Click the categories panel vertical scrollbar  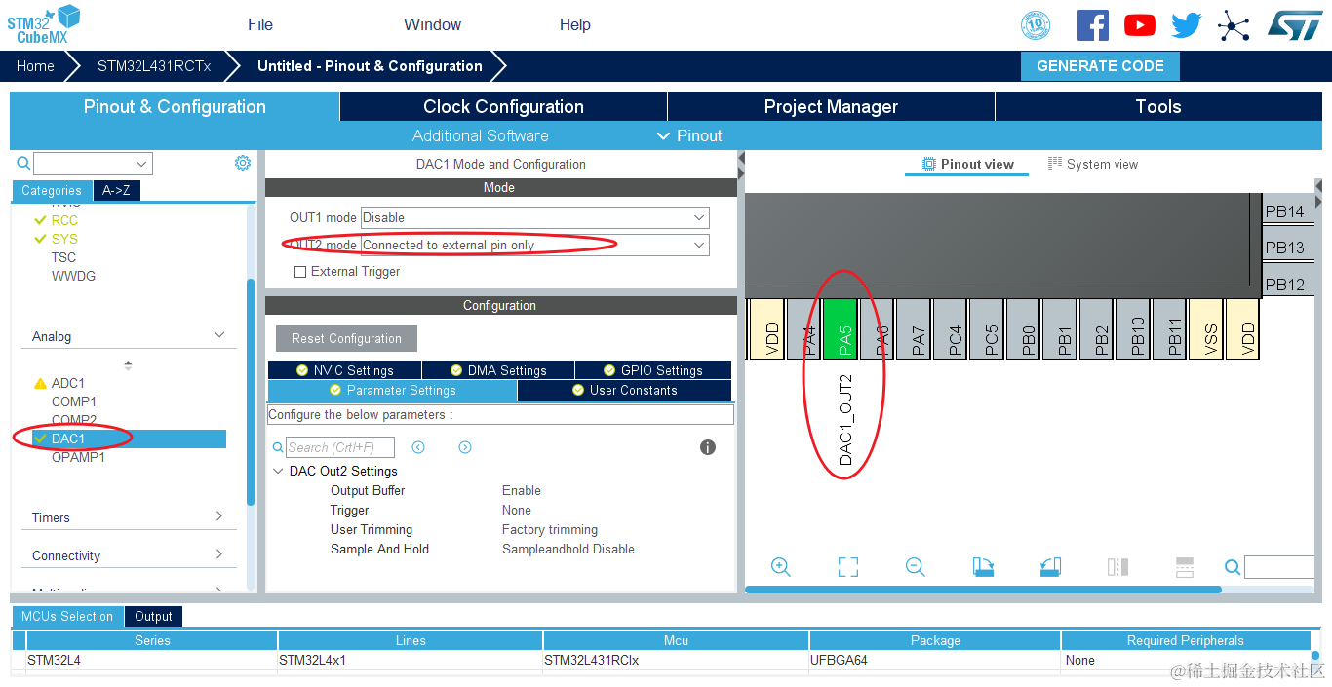point(251,392)
